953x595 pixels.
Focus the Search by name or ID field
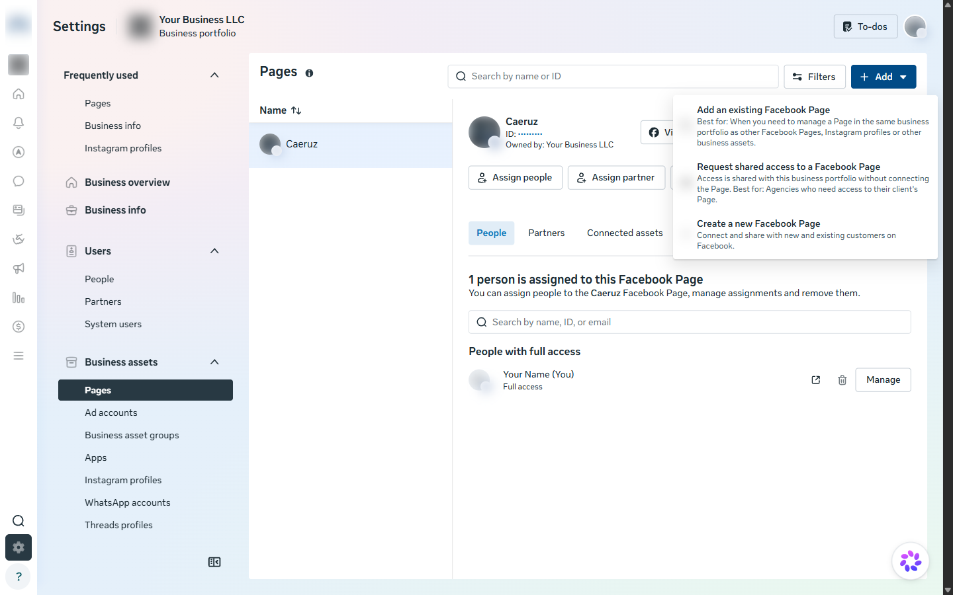pos(613,77)
